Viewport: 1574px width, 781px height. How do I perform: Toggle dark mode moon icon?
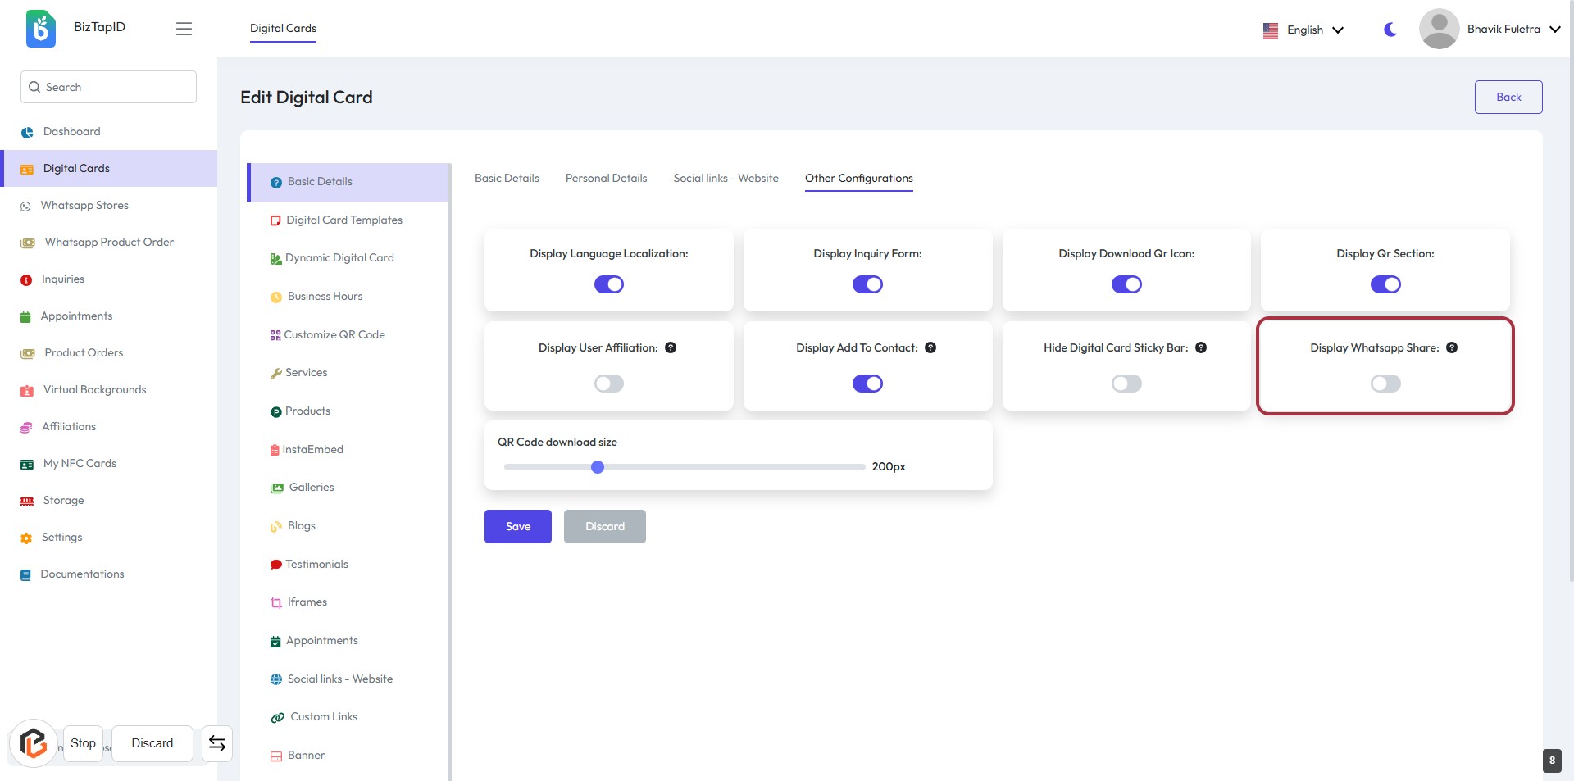1390,30
